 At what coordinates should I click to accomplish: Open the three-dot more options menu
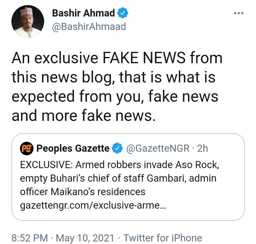coord(238,13)
